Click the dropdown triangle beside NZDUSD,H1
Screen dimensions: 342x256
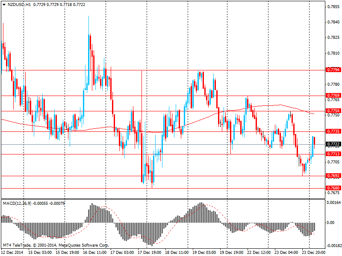pos(4,3)
